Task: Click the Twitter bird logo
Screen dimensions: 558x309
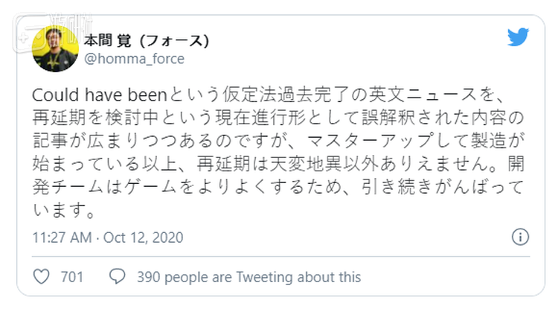Action: pyautogui.click(x=518, y=37)
